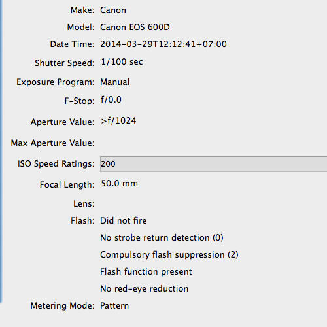The height and width of the screenshot is (327, 327).
Task: Click the empty Lens value field
Action: [x=213, y=204]
